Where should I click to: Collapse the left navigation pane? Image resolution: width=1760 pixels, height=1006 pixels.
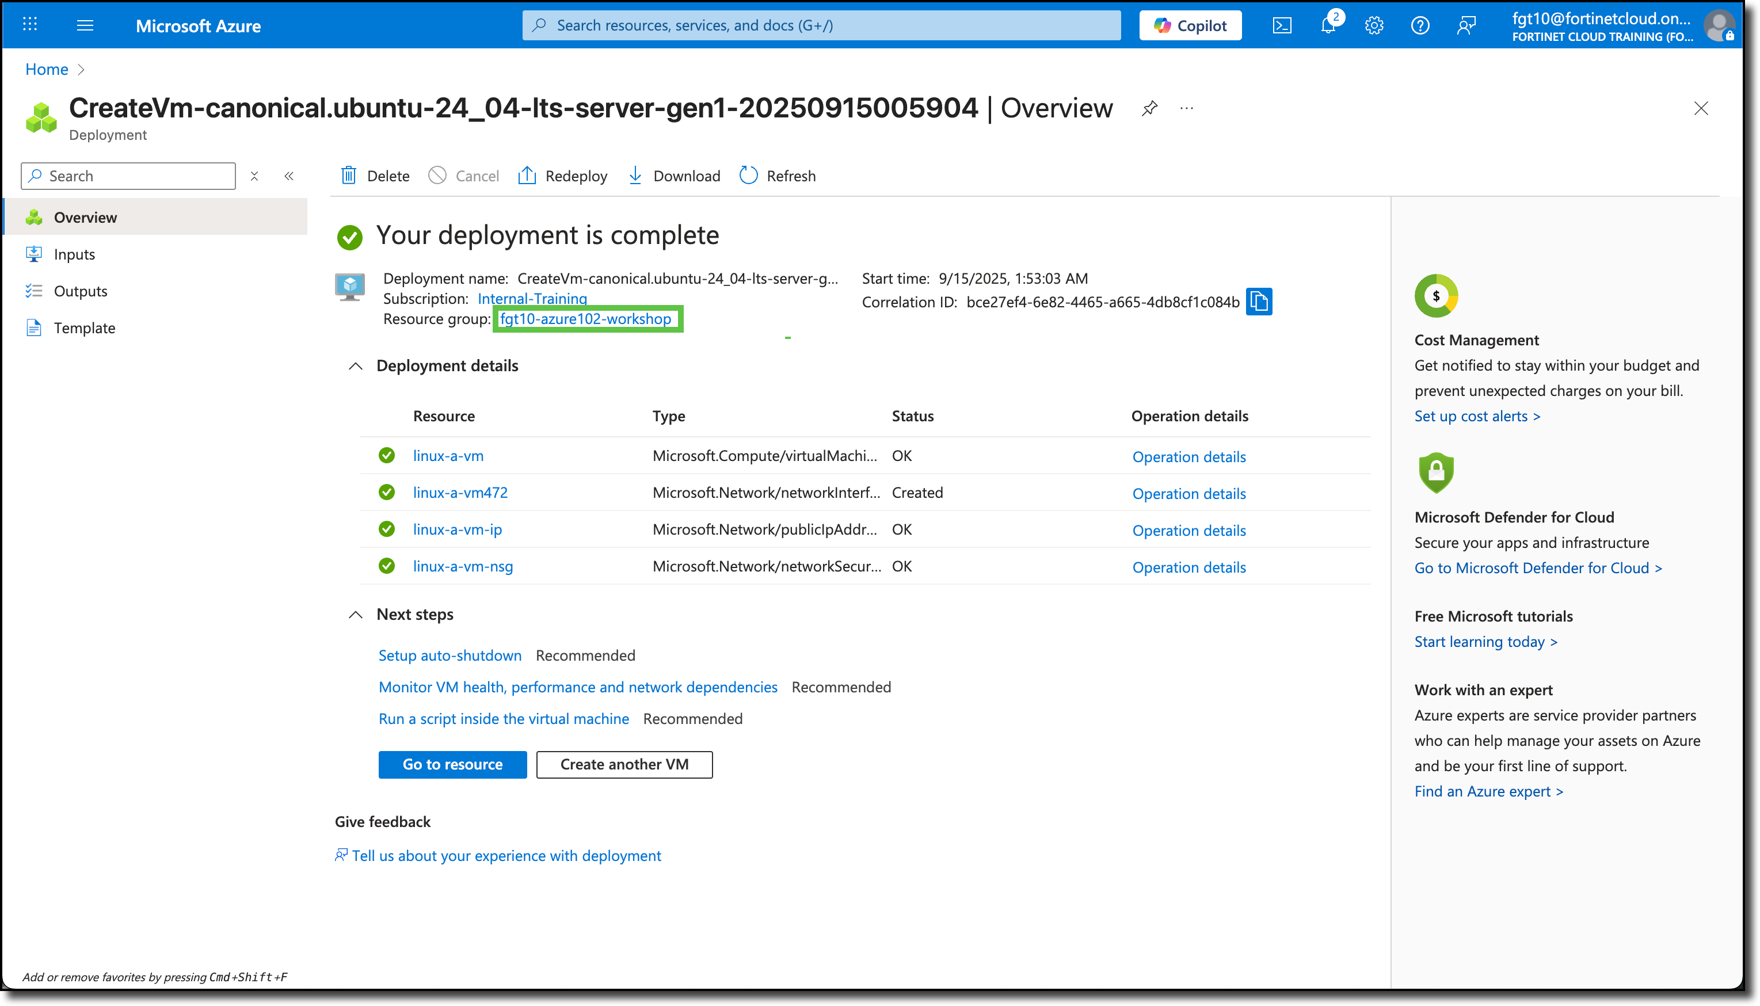pyautogui.click(x=289, y=176)
